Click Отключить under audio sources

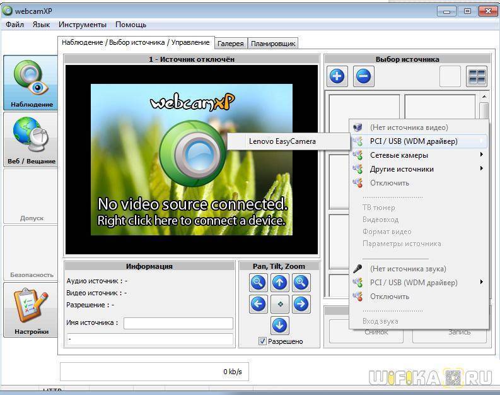(x=419, y=297)
